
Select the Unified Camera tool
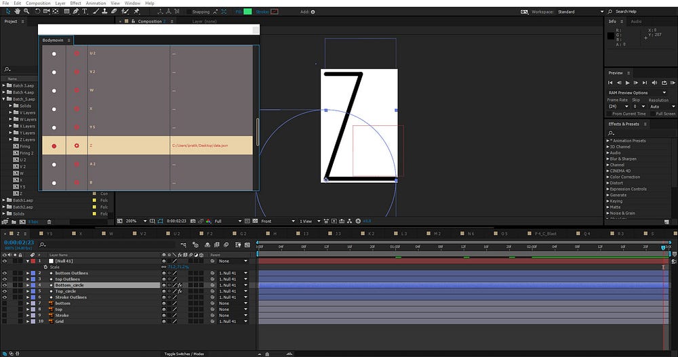click(x=46, y=12)
